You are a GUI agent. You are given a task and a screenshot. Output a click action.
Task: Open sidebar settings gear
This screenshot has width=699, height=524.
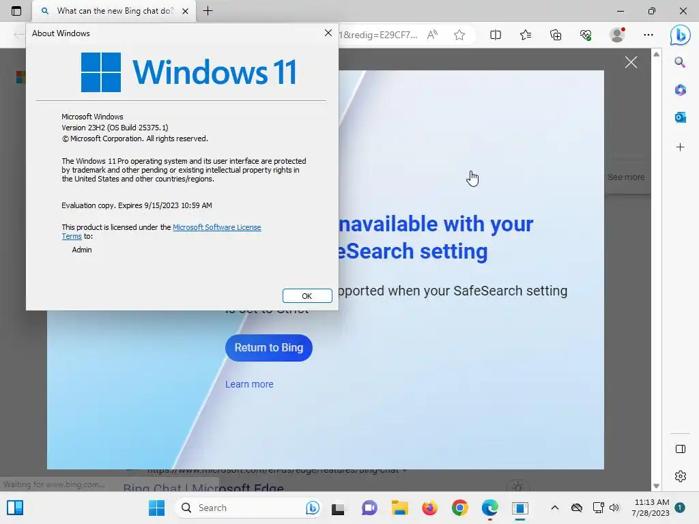681,476
